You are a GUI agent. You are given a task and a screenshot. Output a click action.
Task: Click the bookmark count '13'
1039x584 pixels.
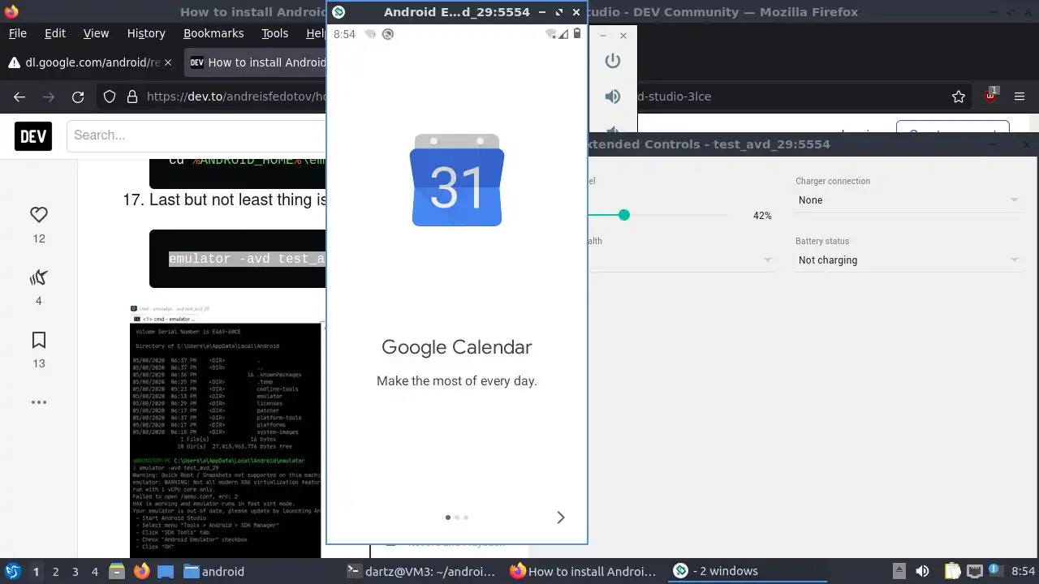click(x=39, y=363)
